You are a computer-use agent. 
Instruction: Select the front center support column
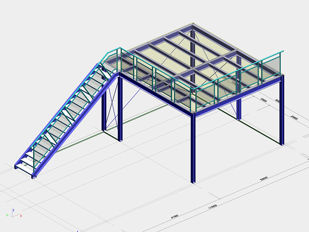(193, 148)
